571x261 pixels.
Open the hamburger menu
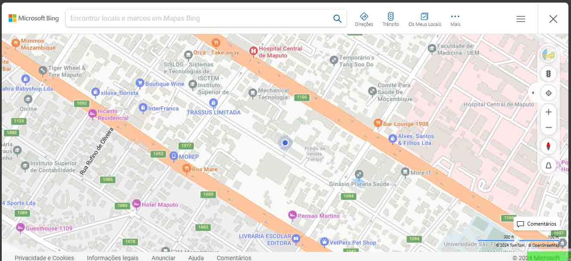click(x=520, y=19)
